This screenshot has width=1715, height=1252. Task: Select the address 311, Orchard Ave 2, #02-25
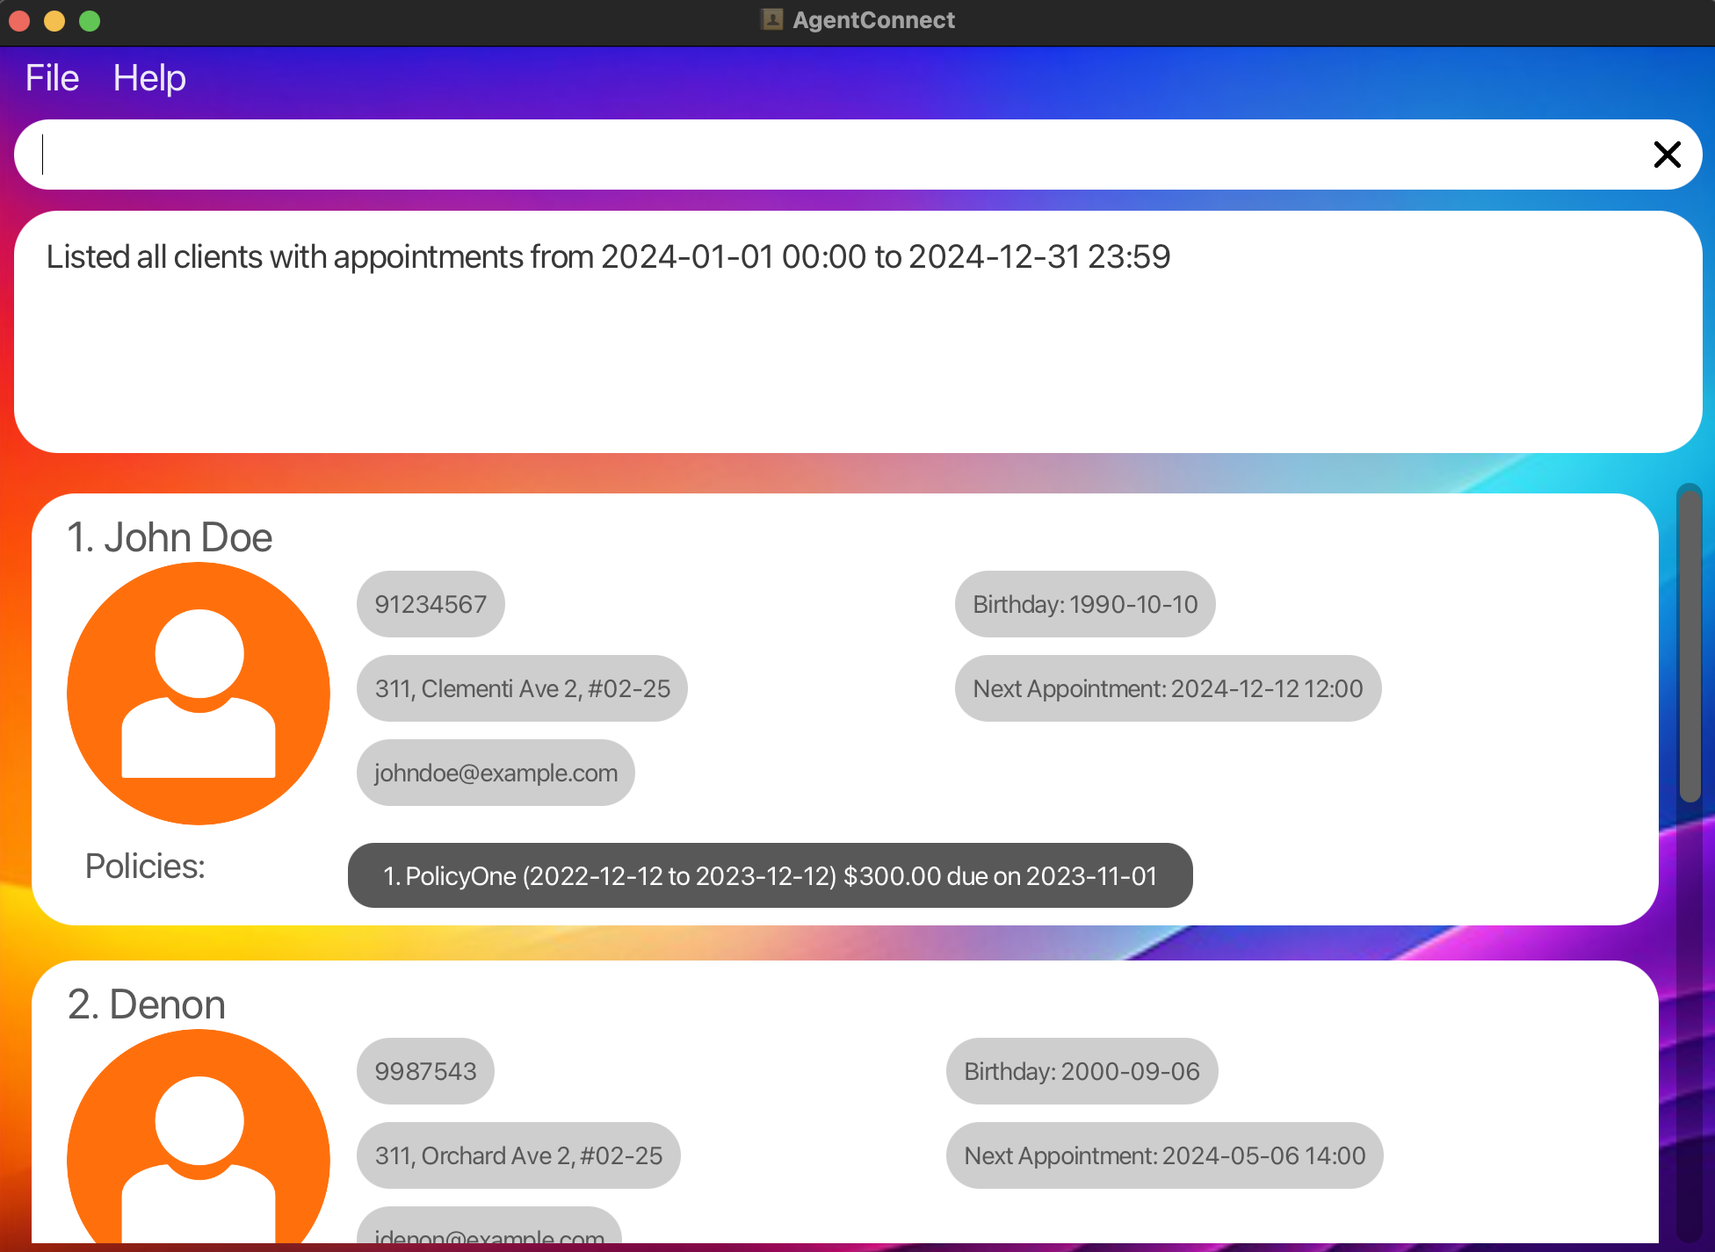point(518,1155)
